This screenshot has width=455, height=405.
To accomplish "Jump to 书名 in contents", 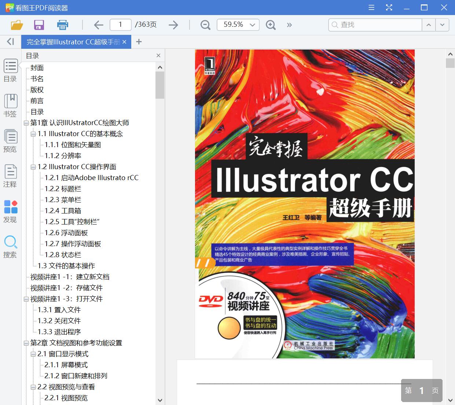I will [x=37, y=79].
